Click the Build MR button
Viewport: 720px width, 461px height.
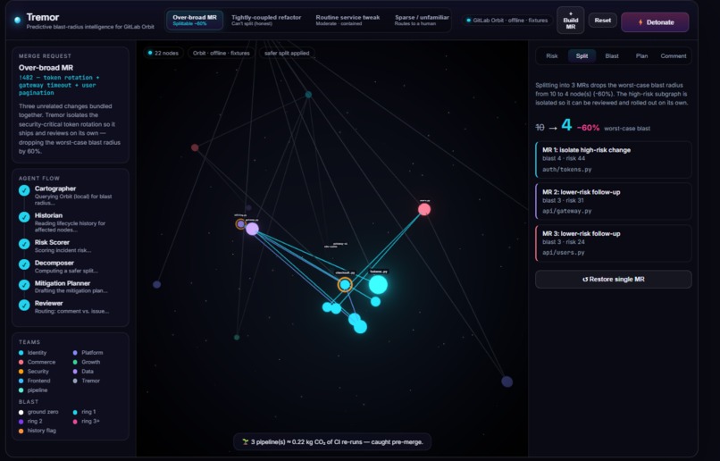pyautogui.click(x=570, y=21)
